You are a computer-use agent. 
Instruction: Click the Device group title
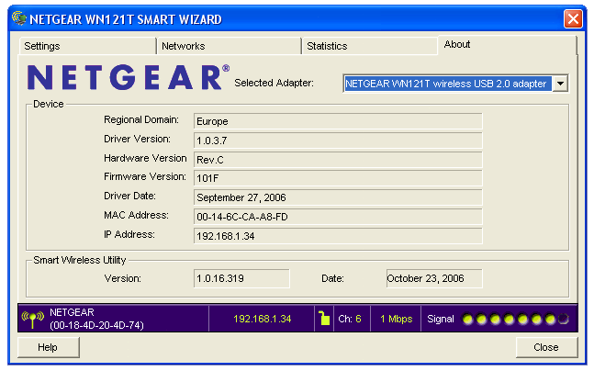[x=49, y=104]
